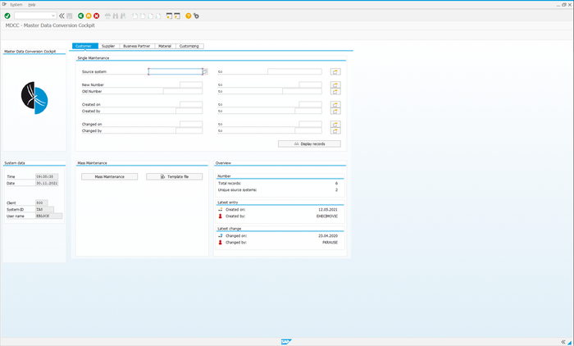Click the green Enter checkmark icon
Screen dimensions: 574x346
(x=7, y=16)
